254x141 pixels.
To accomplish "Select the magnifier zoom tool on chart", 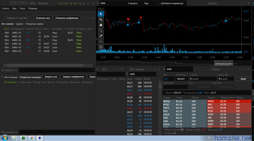I will click(x=101, y=19).
